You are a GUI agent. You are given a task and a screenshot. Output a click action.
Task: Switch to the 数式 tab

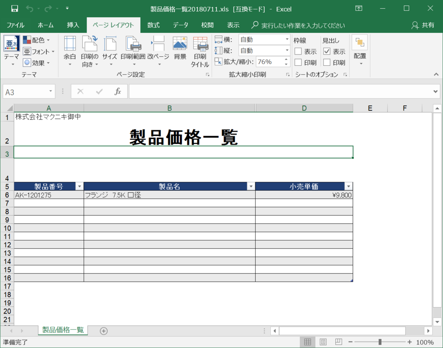[x=154, y=25]
